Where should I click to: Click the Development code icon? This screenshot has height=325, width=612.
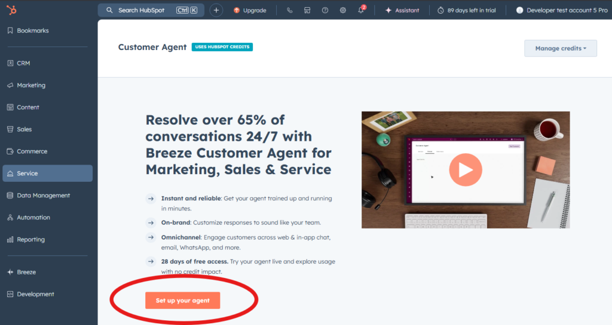[x=10, y=294]
